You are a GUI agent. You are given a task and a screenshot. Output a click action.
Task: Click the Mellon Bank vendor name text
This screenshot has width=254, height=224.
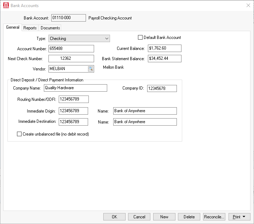[114, 67]
